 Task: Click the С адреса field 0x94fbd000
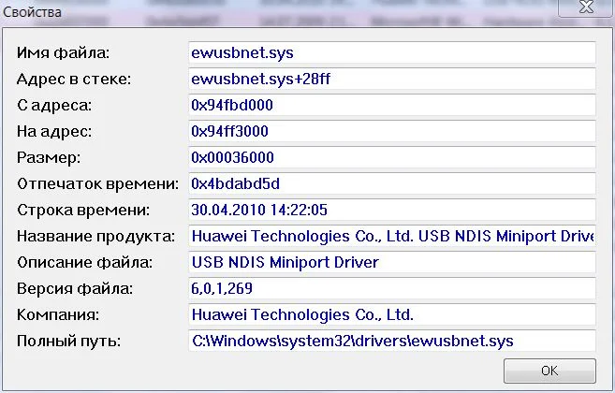(x=392, y=105)
